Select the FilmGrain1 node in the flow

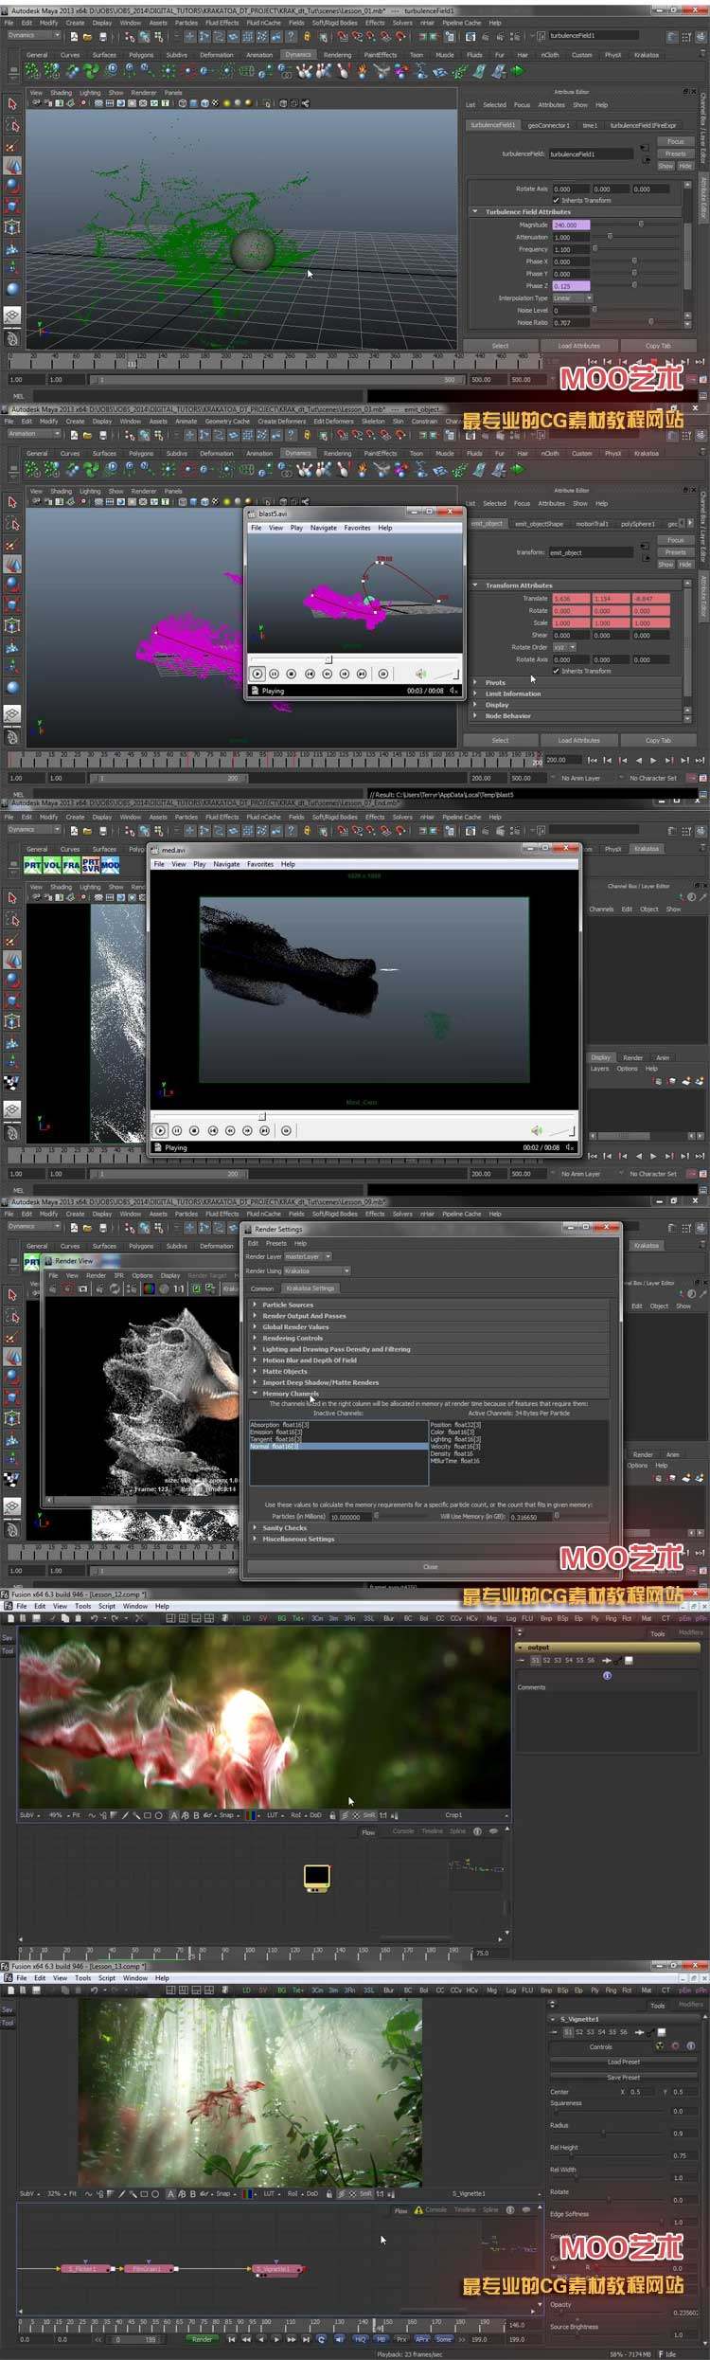147,2269
